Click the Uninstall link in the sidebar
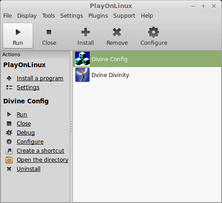This screenshot has height=203, width=222. coord(29,169)
